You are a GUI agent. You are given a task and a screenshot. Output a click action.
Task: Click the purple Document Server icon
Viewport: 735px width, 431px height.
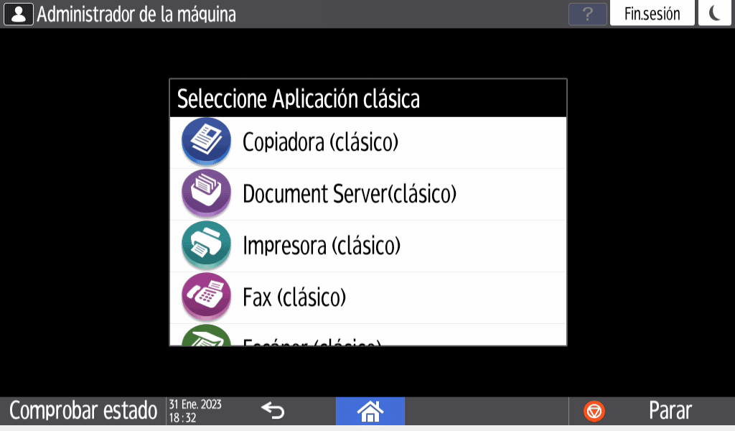tap(206, 193)
